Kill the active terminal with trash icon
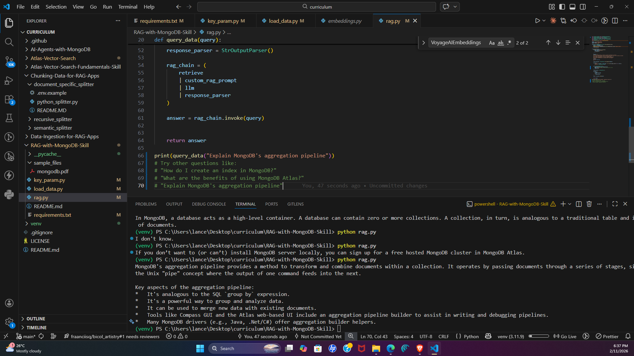The height and width of the screenshot is (356, 634). pyautogui.click(x=589, y=204)
